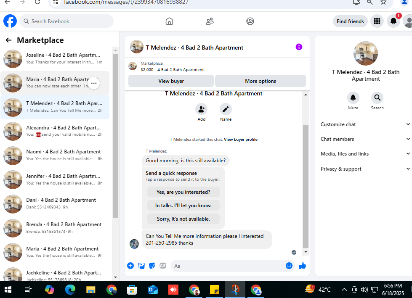412x298 pixels.
Task: Open Naomi conversation
Action: pos(55,155)
